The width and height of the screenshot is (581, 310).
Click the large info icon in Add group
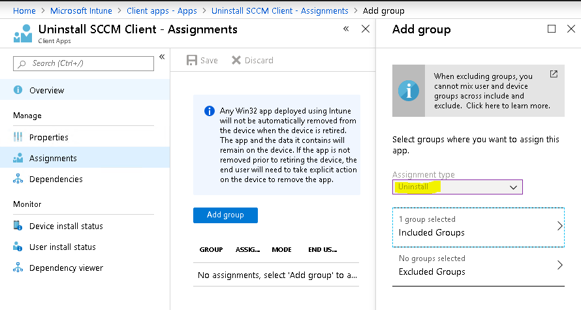[409, 91]
